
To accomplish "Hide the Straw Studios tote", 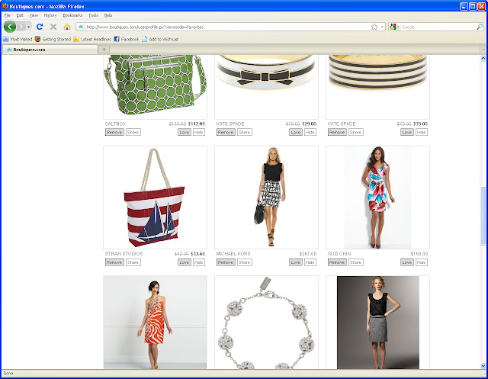I will click(199, 262).
